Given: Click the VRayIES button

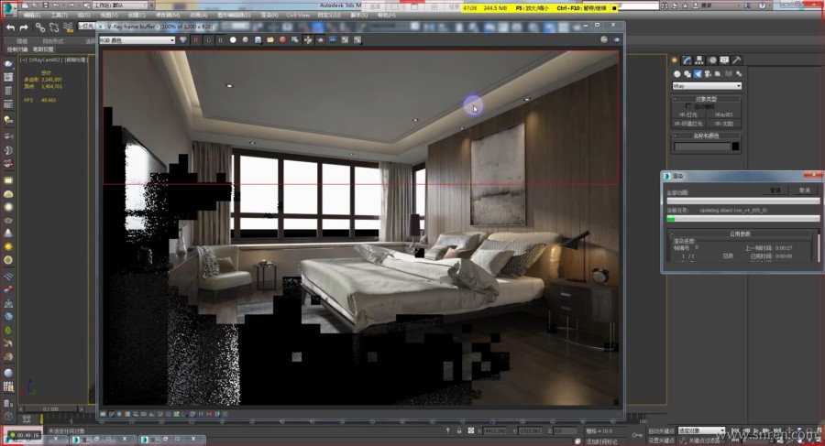Looking at the screenshot, I should [723, 114].
